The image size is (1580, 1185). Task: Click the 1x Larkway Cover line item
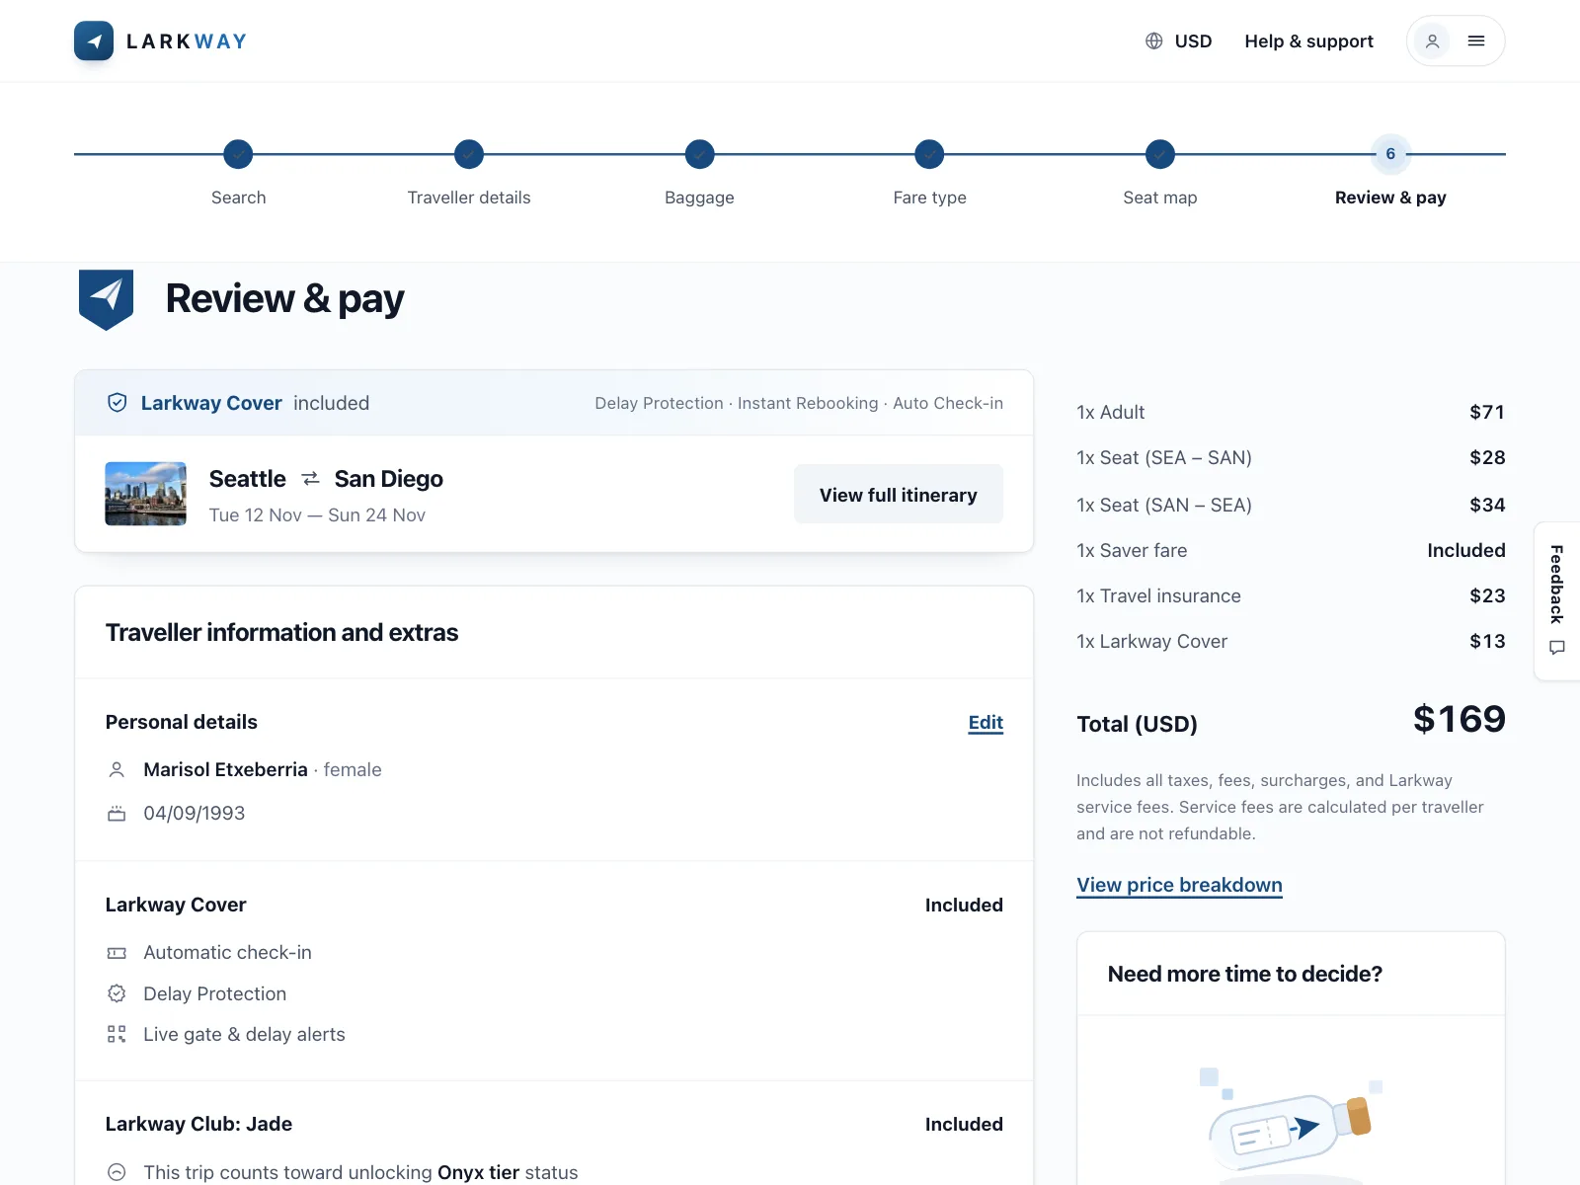1291,642
